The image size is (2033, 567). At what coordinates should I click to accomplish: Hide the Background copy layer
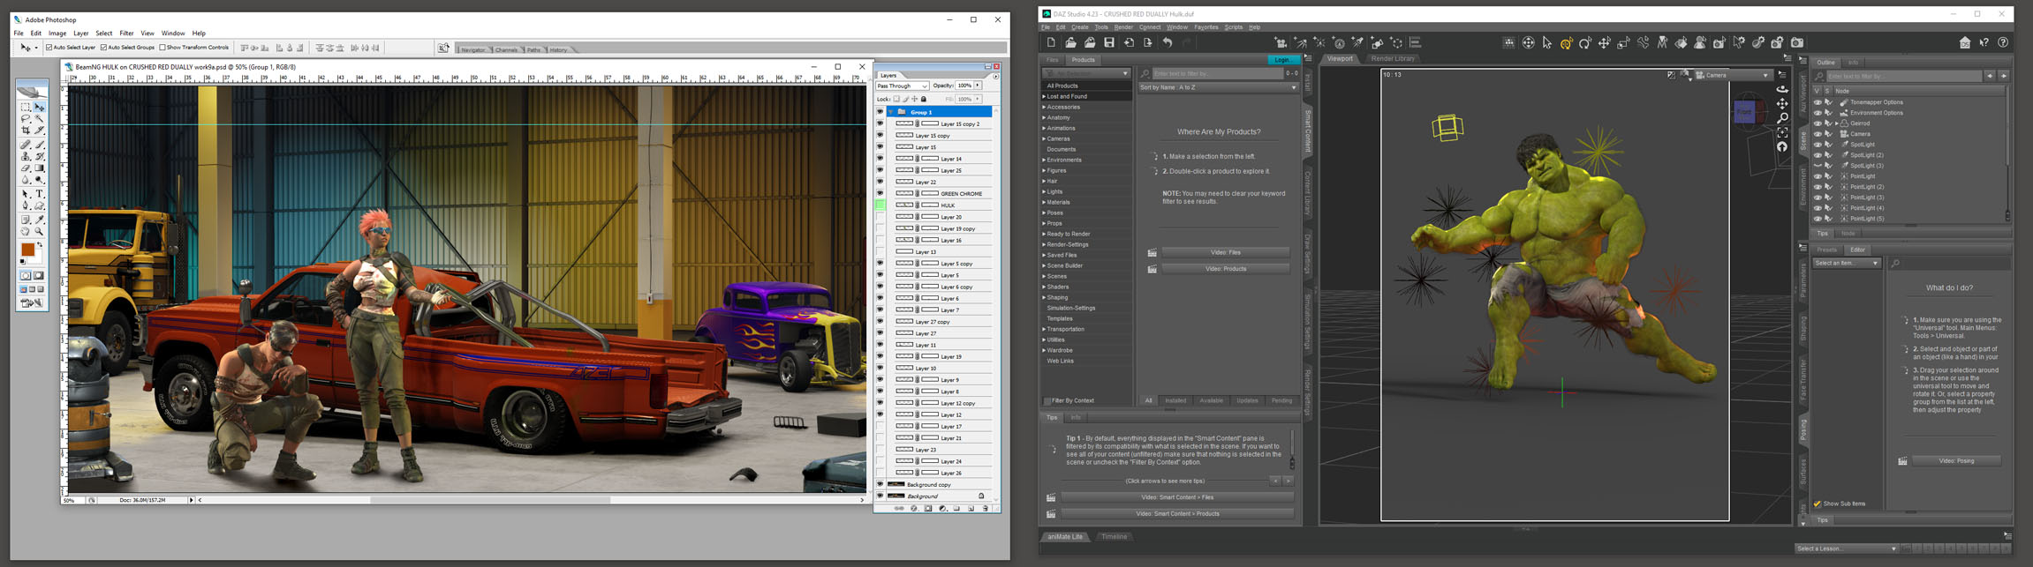pyautogui.click(x=880, y=484)
